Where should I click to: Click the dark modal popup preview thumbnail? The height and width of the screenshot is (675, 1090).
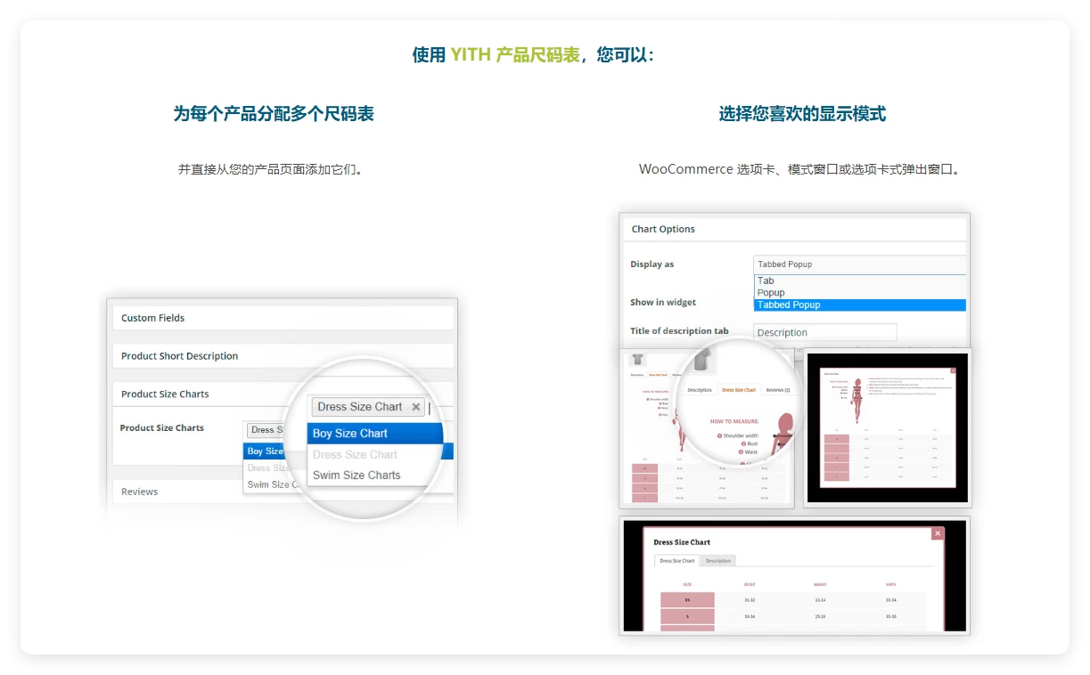[887, 427]
